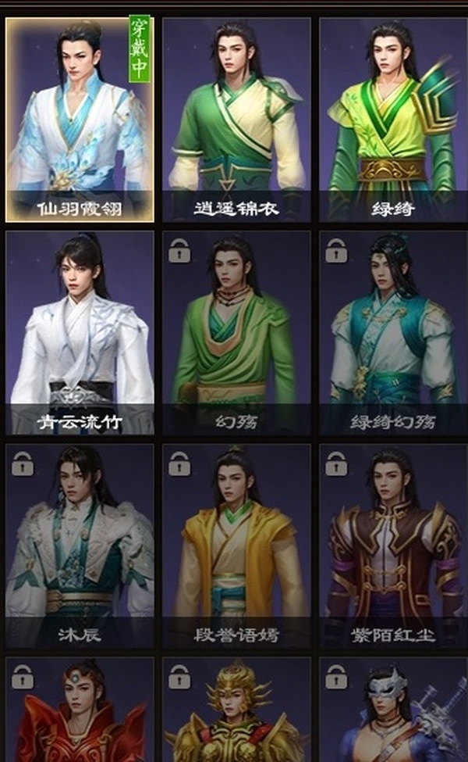
Task: Click the lock icon on 沐辰 costume
Action: (x=23, y=463)
